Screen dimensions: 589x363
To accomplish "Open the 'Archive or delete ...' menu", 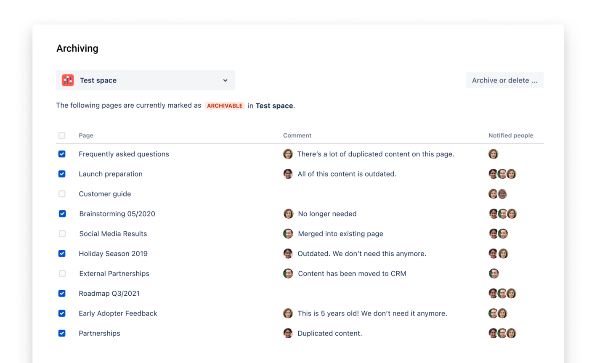I will pos(504,80).
